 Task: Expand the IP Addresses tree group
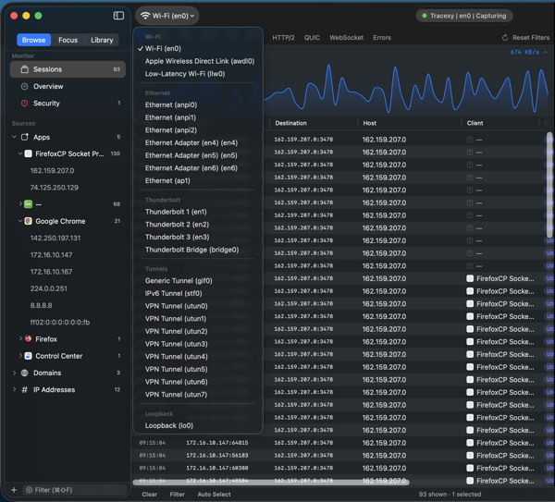14,389
